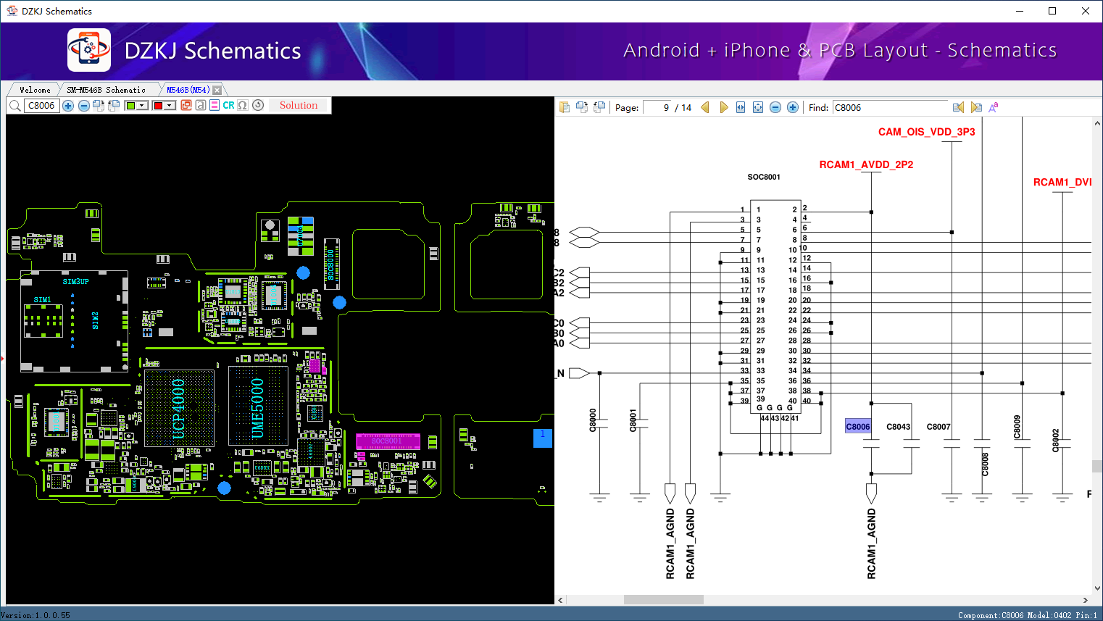The image size is (1103, 621).
Task: Toggle the omega resistance icon
Action: 243,106
